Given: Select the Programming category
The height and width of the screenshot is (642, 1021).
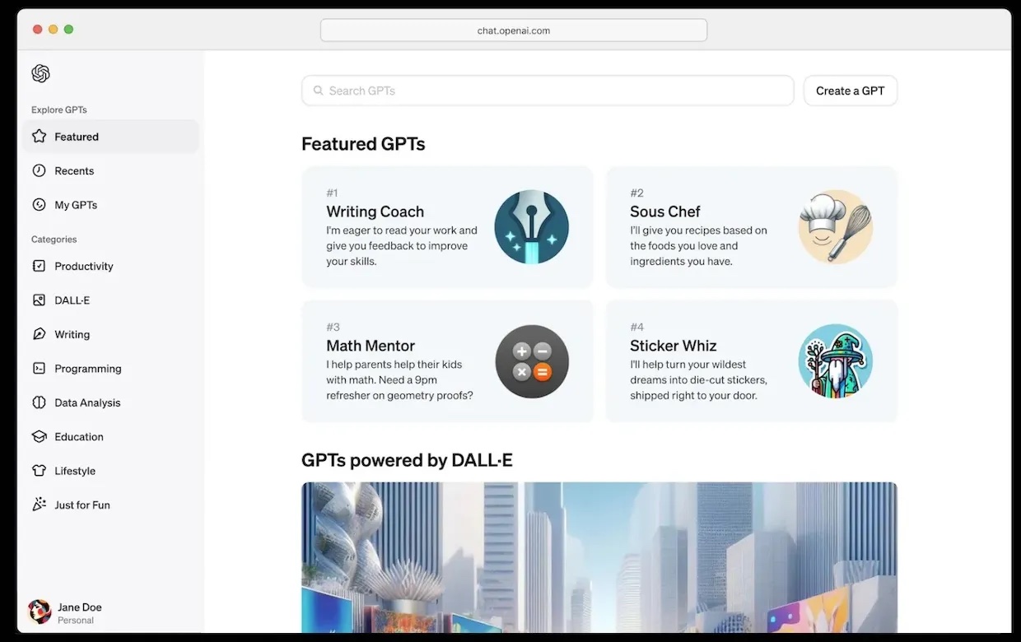Looking at the screenshot, I should pos(111,369).
